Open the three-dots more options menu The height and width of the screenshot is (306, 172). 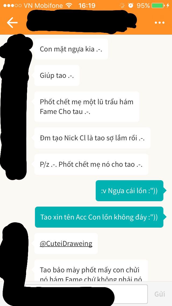(160, 23)
